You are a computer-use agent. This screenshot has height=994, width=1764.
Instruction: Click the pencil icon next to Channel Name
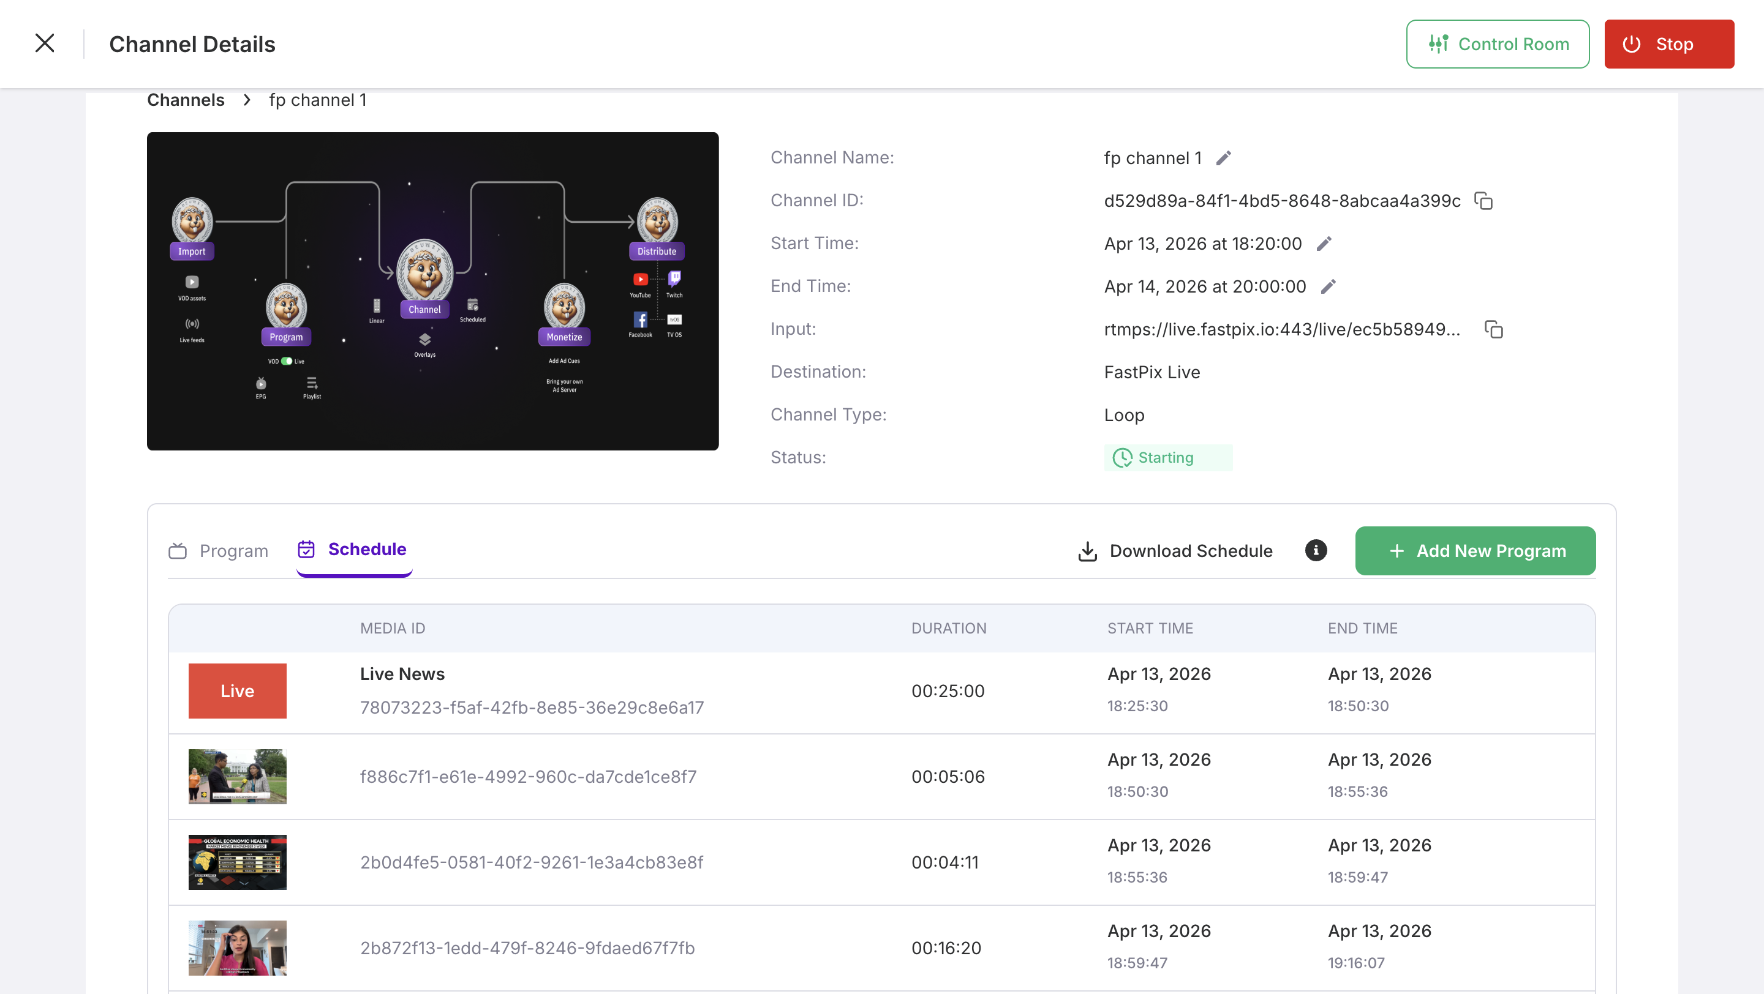(x=1224, y=158)
